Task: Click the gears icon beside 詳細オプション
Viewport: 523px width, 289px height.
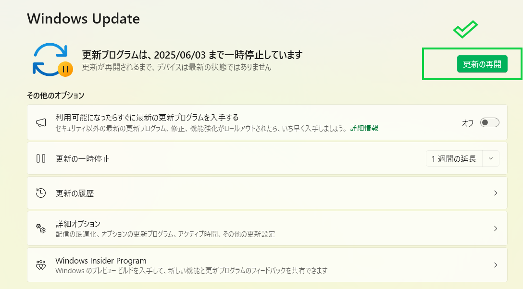Action: tap(41, 229)
